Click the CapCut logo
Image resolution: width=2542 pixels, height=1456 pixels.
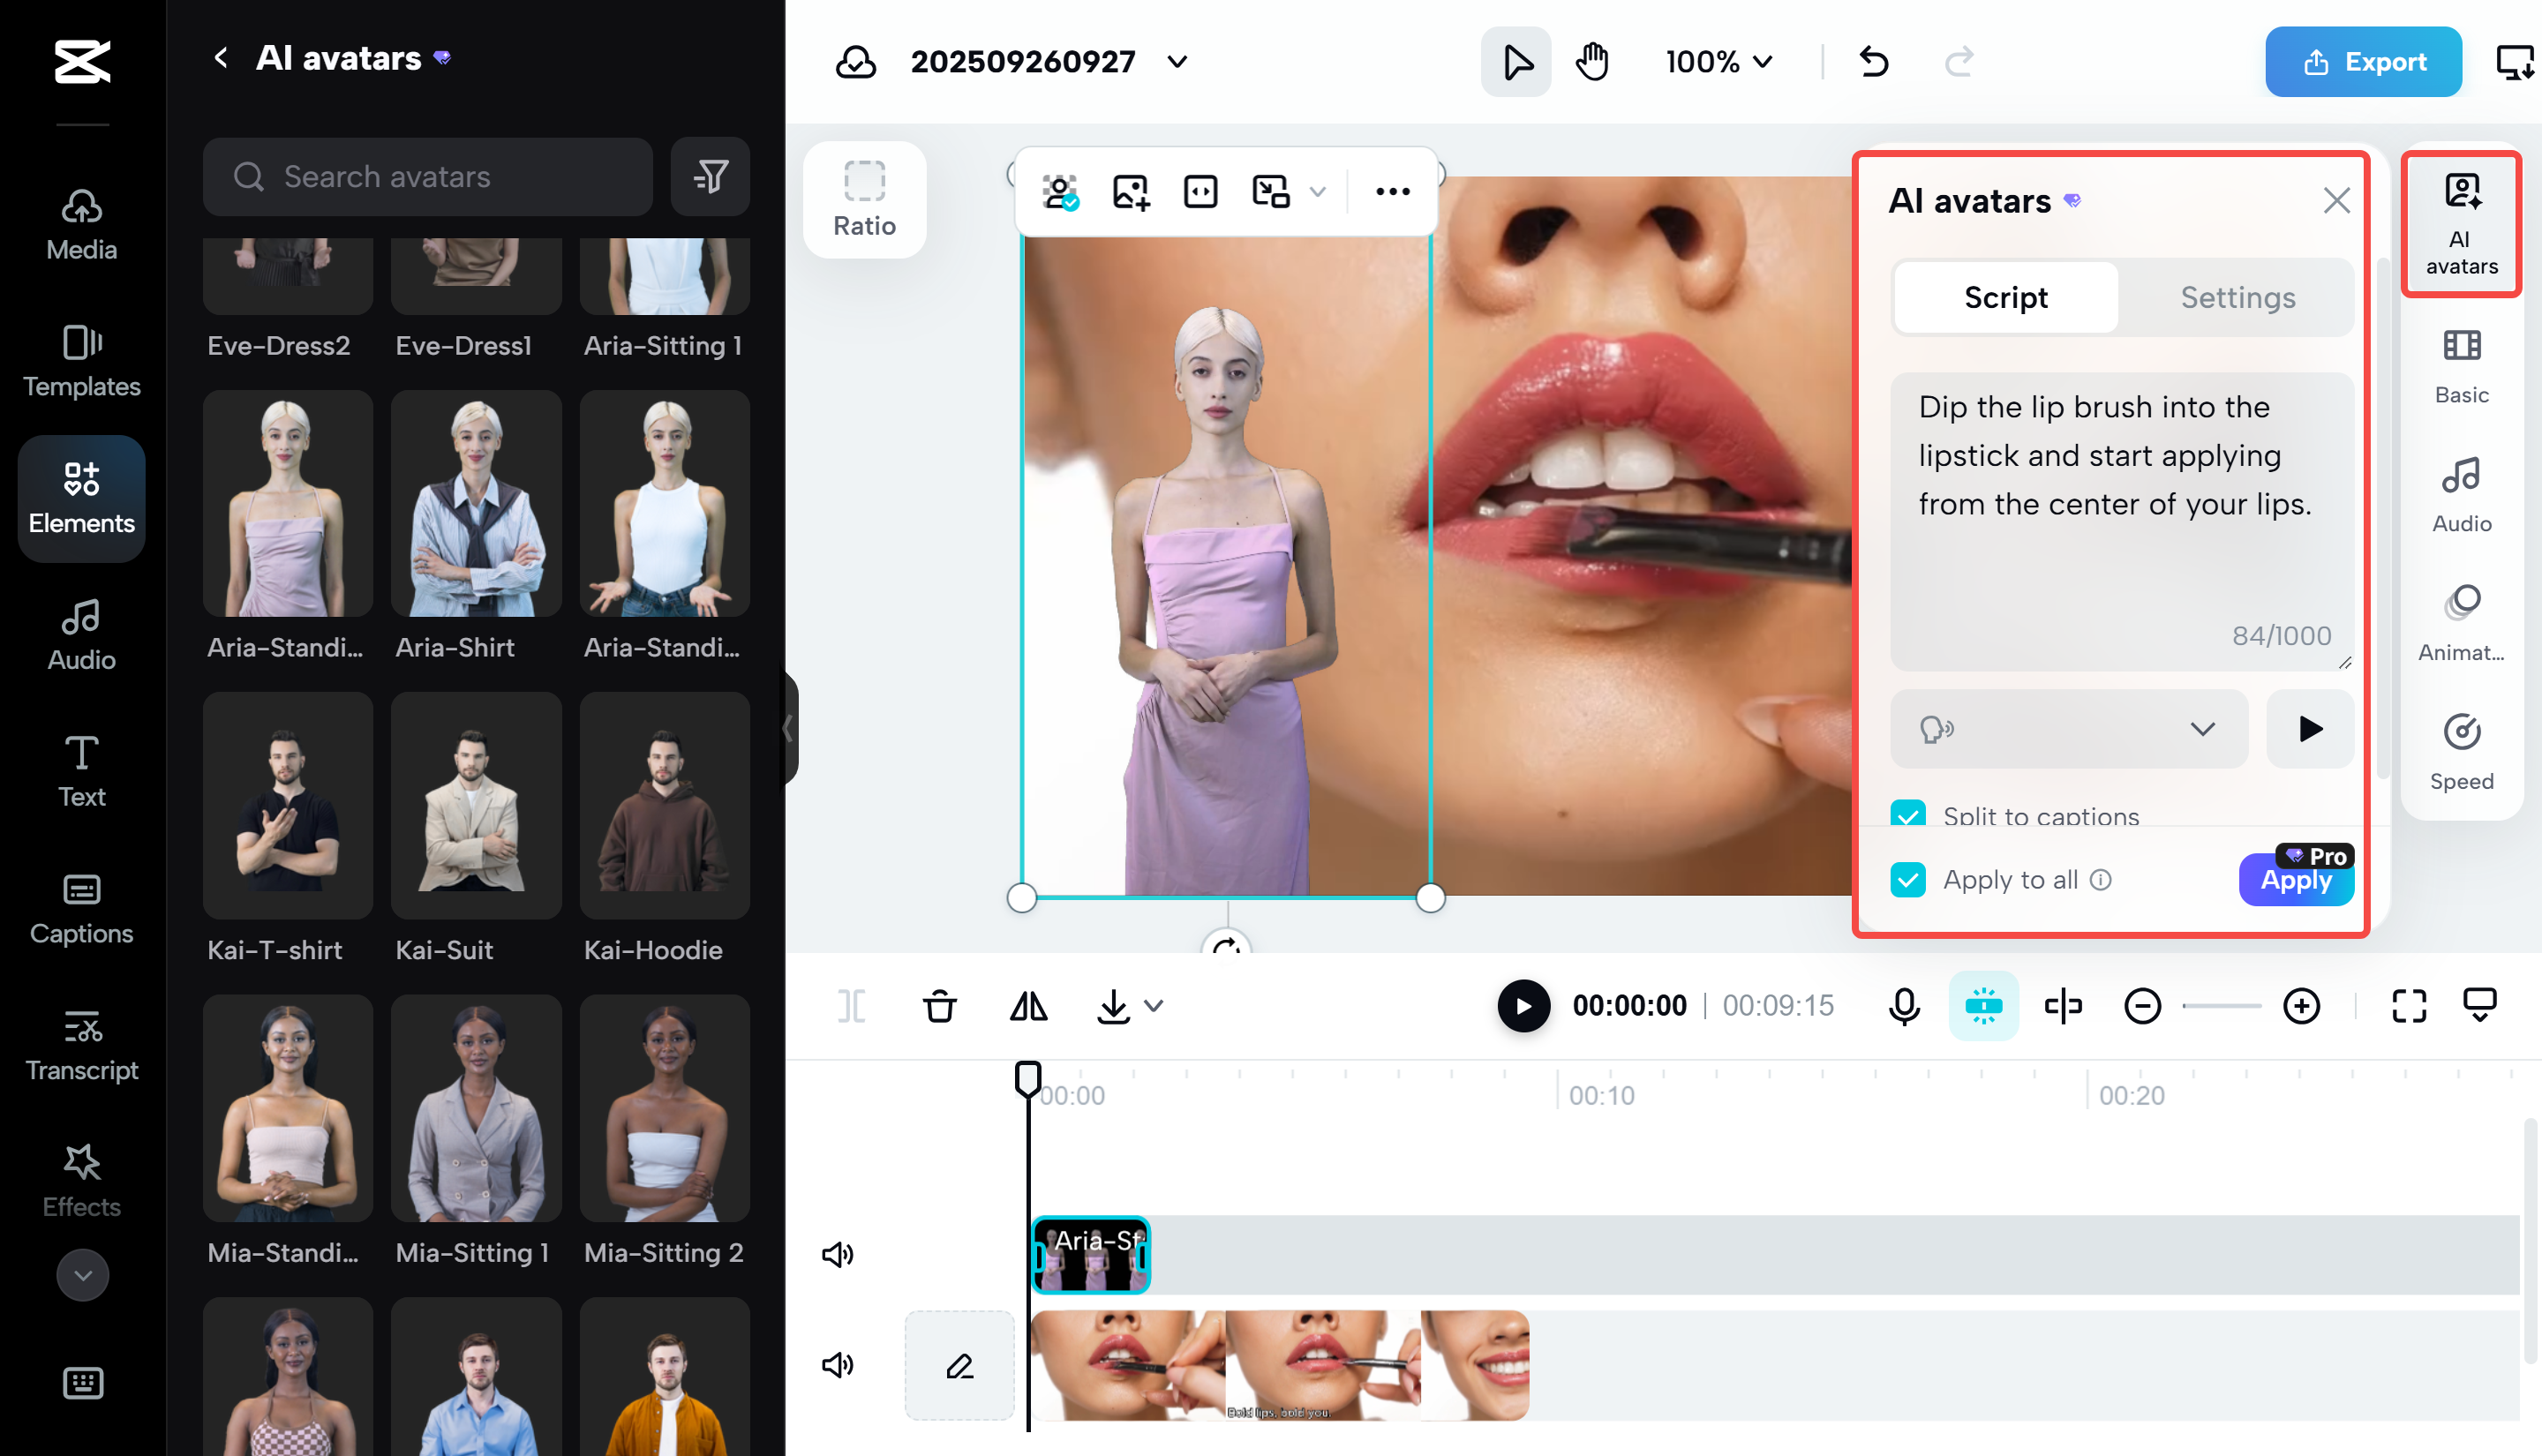pyautogui.click(x=82, y=61)
